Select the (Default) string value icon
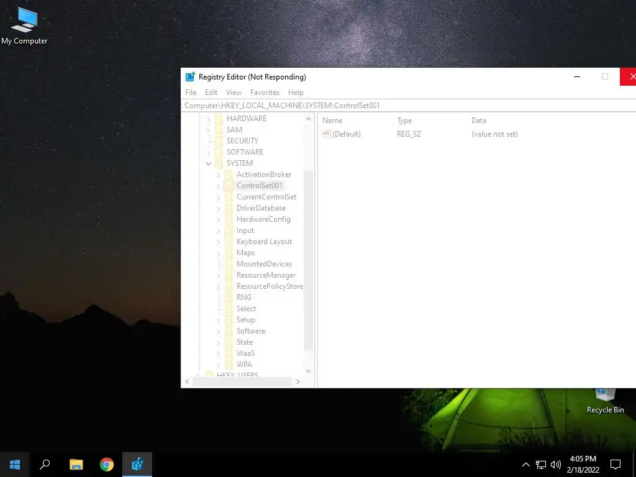This screenshot has width=636, height=477. pyautogui.click(x=326, y=134)
